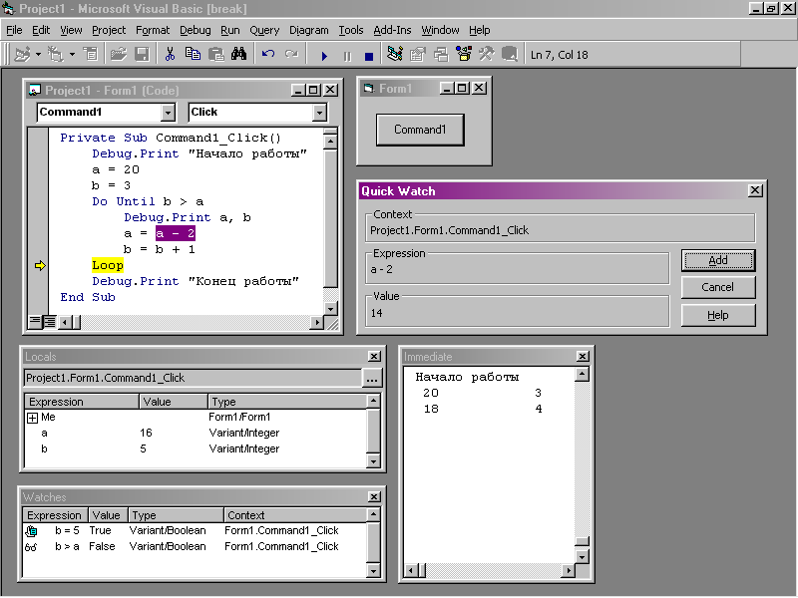Image resolution: width=798 pixels, height=598 pixels.
Task: Open the Toolbox hammer and wrench icon
Action: [x=486, y=54]
